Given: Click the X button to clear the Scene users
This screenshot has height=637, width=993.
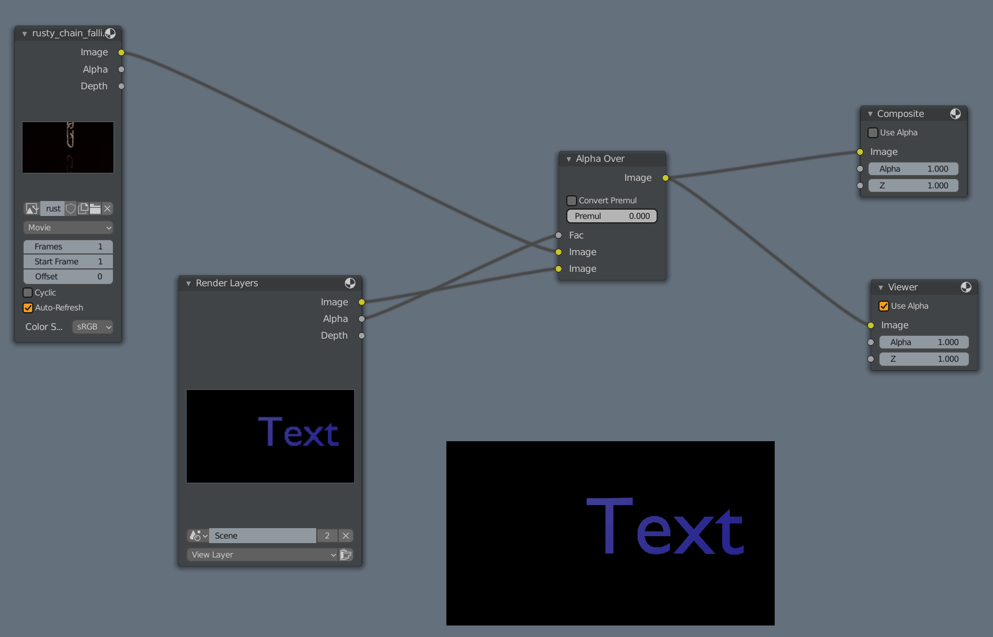Looking at the screenshot, I should 346,535.
